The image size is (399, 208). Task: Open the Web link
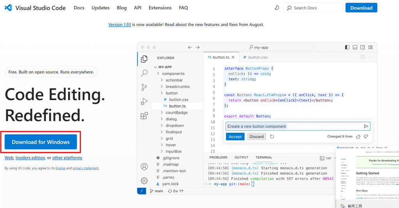[9, 158]
